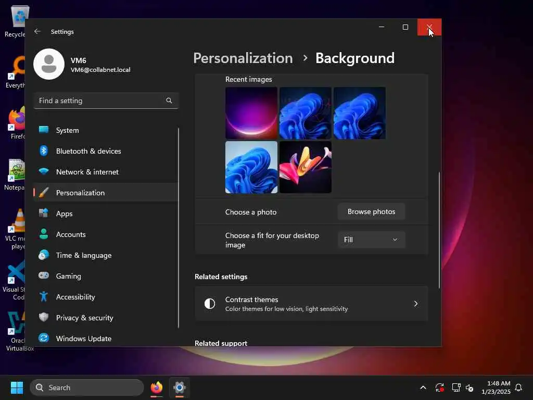The height and width of the screenshot is (400, 533).
Task: Select the VLC media player desktop shortcut
Action: point(15,229)
